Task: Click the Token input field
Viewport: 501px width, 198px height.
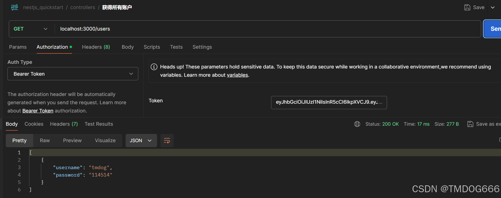Action: pos(329,103)
